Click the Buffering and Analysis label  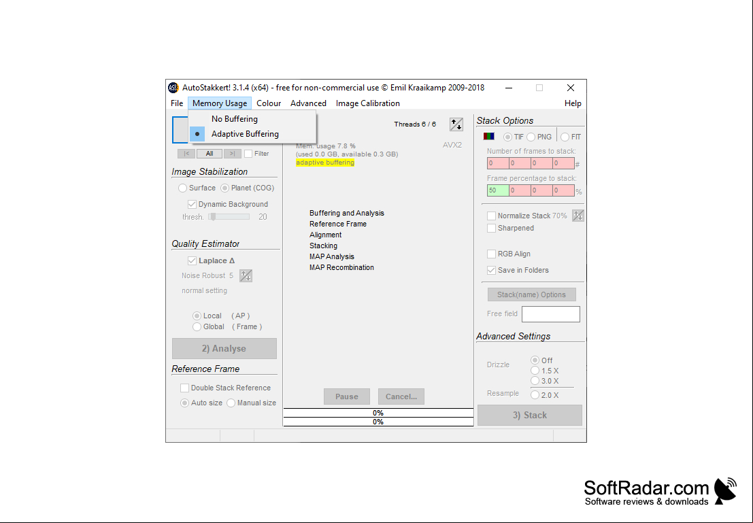[x=347, y=214]
